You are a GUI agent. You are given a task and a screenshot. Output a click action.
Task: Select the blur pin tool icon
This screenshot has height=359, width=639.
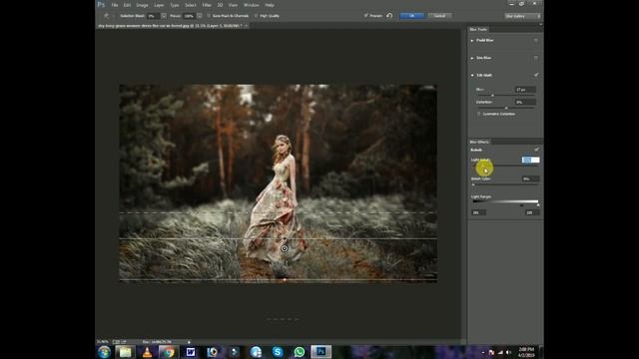click(x=107, y=16)
